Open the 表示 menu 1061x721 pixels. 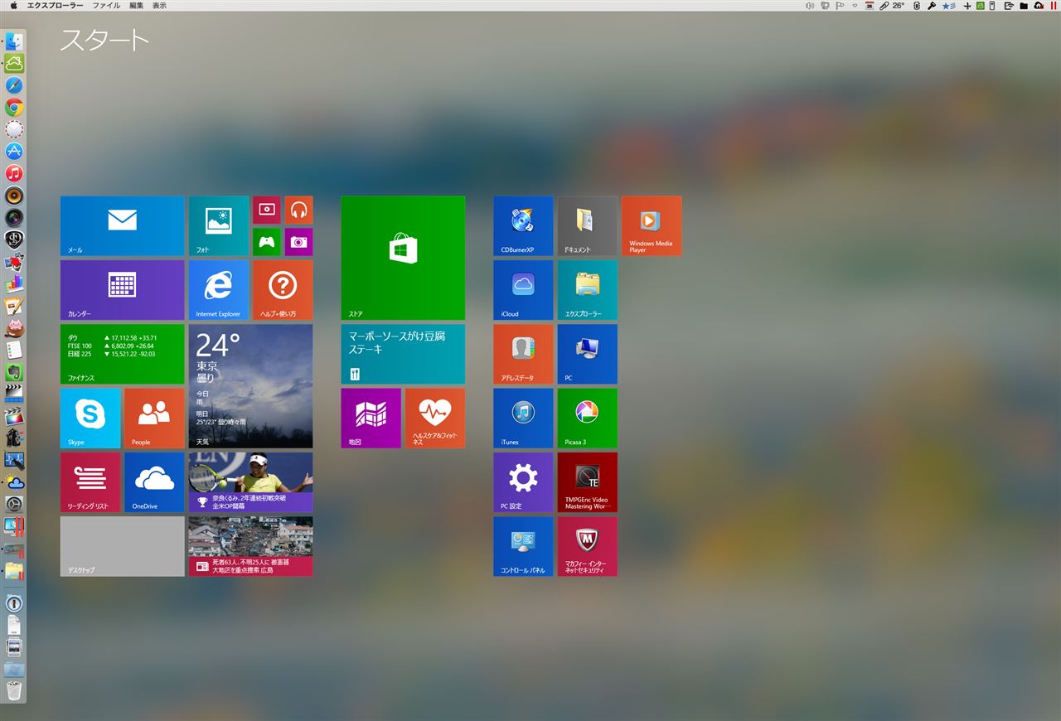[x=159, y=6]
